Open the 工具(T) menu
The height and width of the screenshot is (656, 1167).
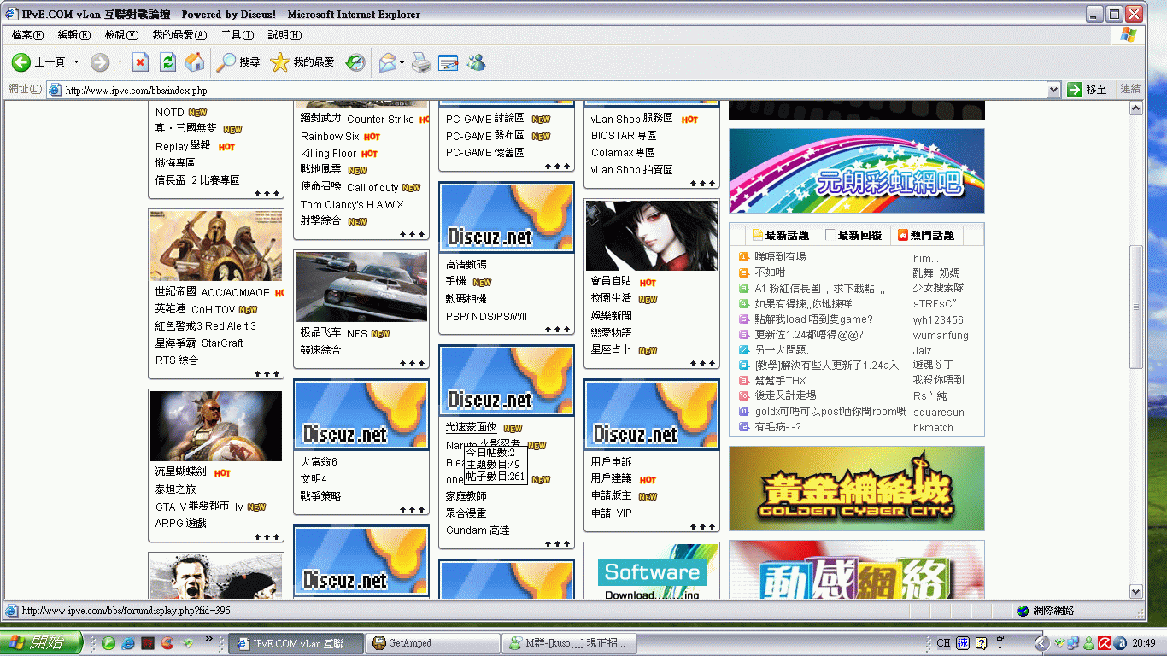237,35
